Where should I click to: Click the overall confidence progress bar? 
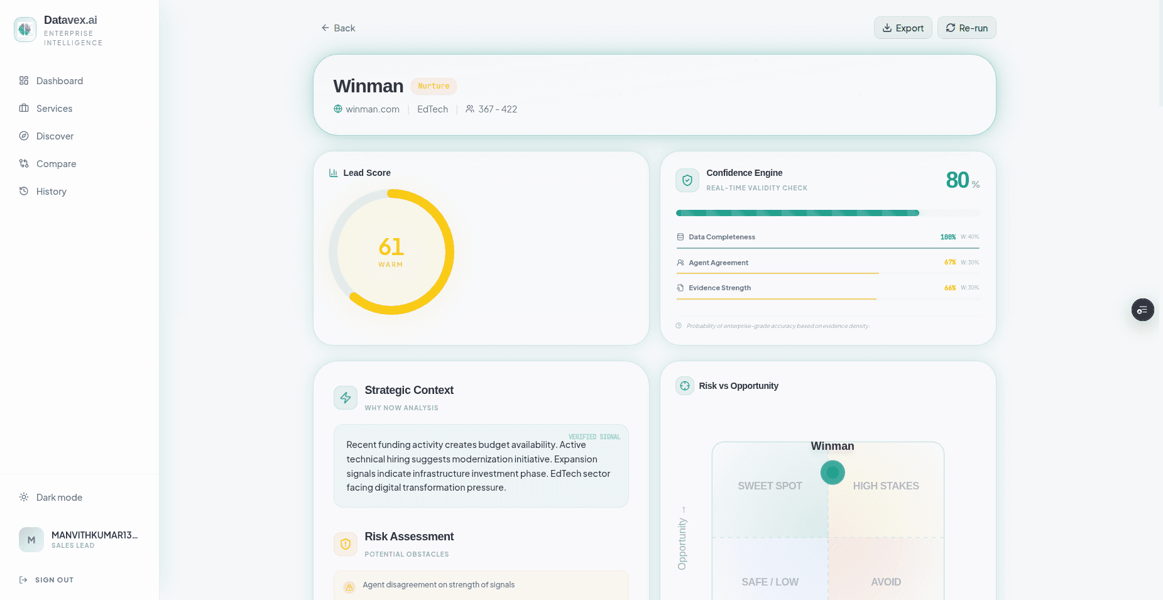(x=828, y=213)
